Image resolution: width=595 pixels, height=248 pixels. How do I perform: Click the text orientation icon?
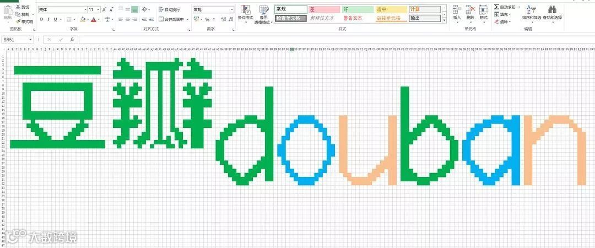145,9
